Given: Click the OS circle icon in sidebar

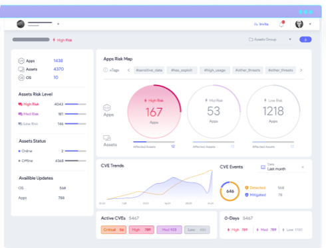Looking at the screenshot, I should point(21,78).
